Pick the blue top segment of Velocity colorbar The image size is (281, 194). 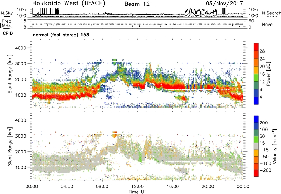click(x=256, y=119)
